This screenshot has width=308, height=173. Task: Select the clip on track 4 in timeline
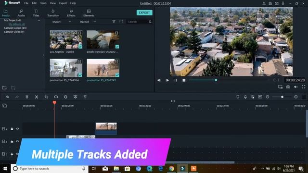click(x=106, y=128)
